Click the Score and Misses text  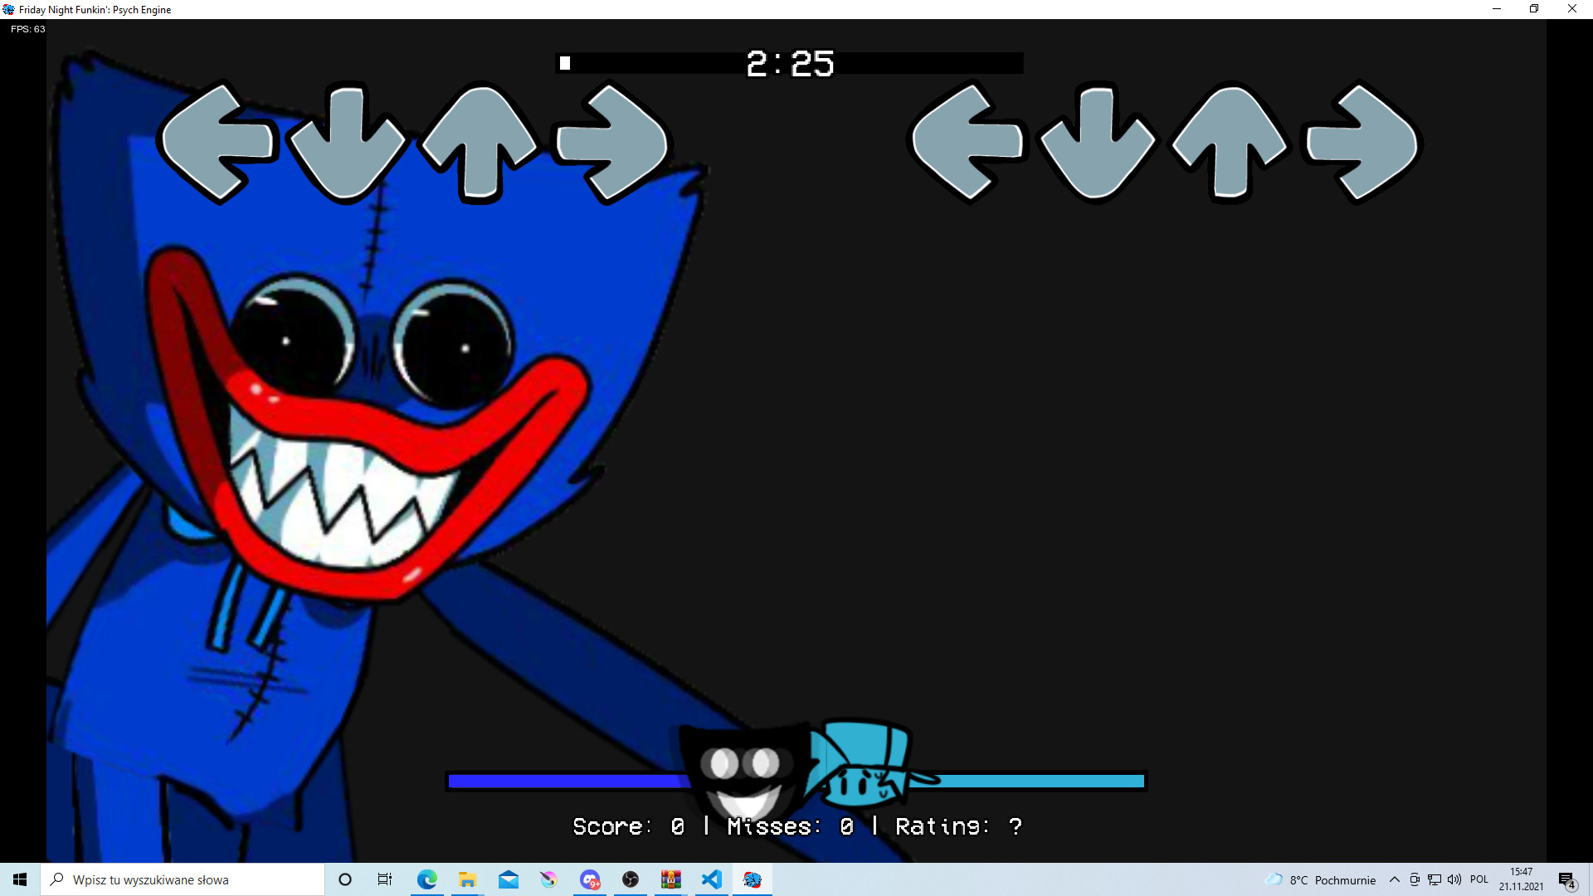[x=796, y=826]
